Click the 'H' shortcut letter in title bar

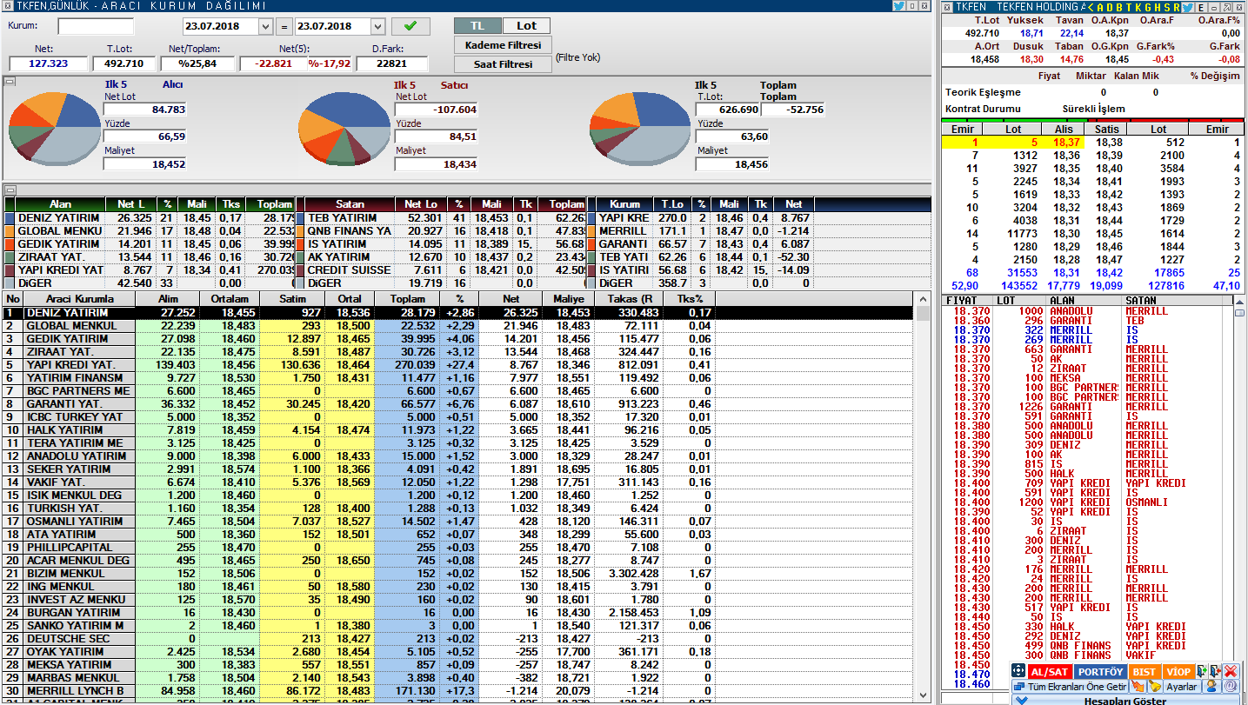[x=1158, y=7]
